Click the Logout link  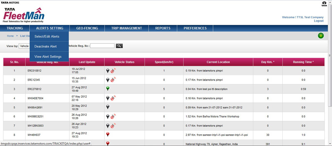tap(319, 21)
